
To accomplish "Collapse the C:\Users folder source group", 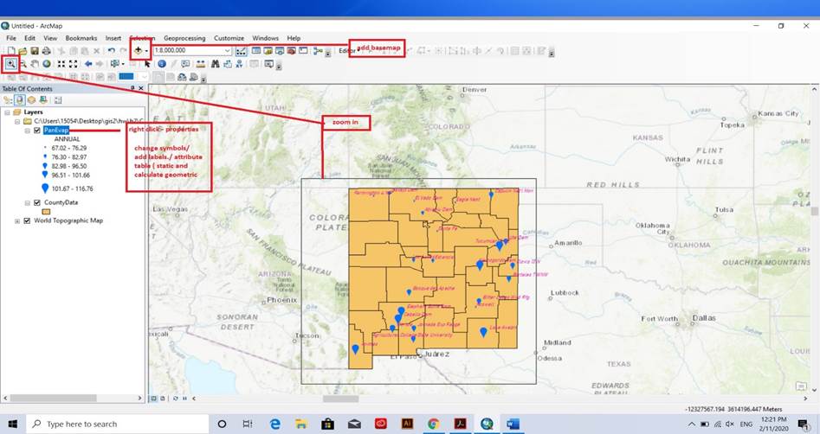I will (x=17, y=121).
